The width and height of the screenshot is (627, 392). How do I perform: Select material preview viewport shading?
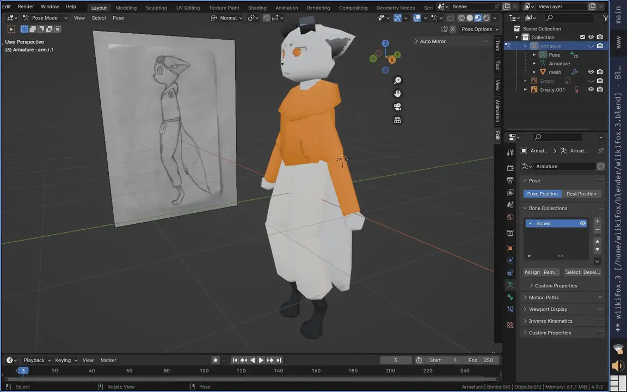(x=478, y=18)
